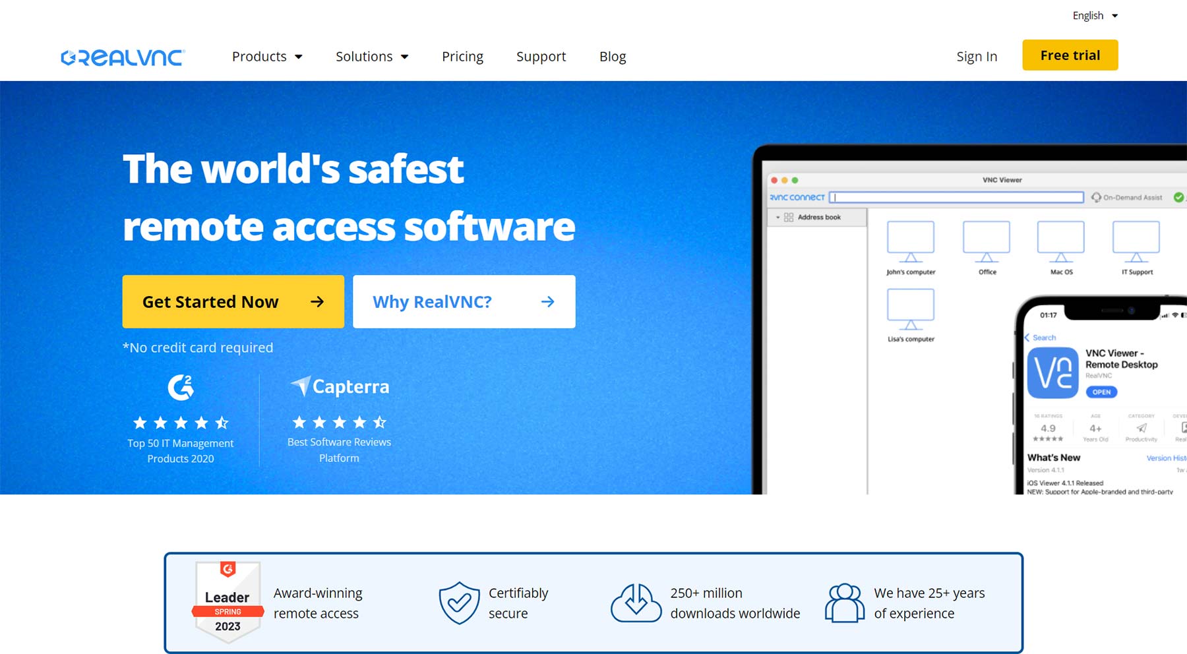1187x654 pixels.
Task: Click Lisa's computer icon
Action: (911, 309)
